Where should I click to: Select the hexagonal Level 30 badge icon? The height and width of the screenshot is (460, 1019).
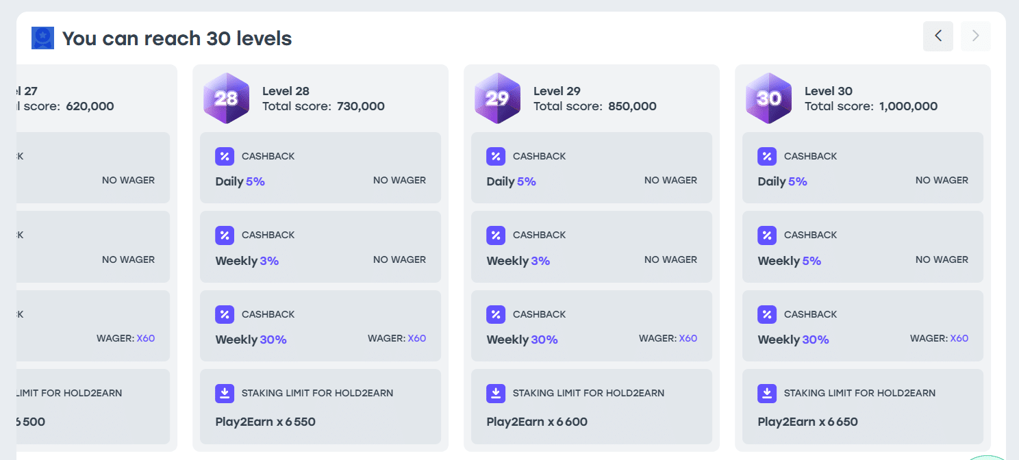coord(768,98)
